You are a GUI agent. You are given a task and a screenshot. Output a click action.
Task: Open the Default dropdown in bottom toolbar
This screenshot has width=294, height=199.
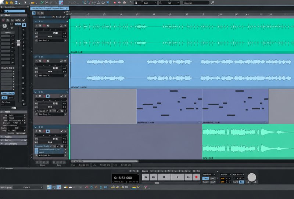[x=28, y=187]
